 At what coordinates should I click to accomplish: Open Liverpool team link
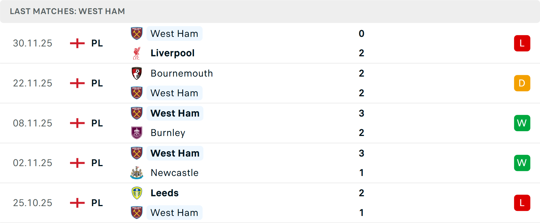click(172, 53)
